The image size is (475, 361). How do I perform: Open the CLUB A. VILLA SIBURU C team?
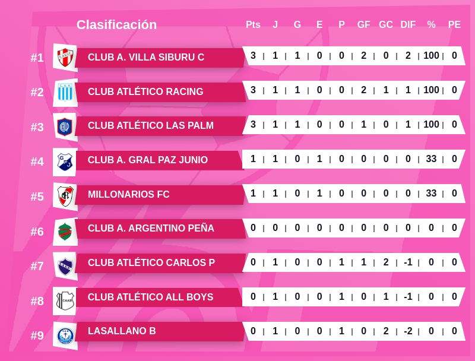146,58
